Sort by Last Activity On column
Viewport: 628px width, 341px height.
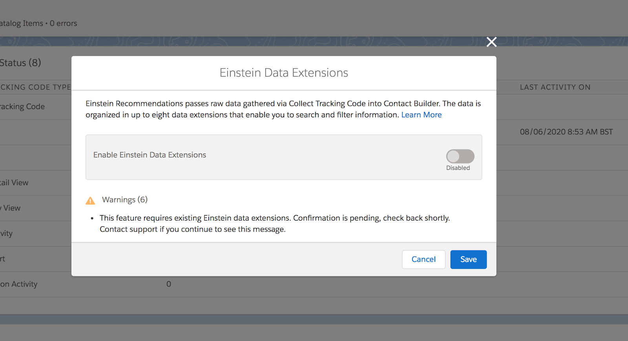[x=555, y=87]
